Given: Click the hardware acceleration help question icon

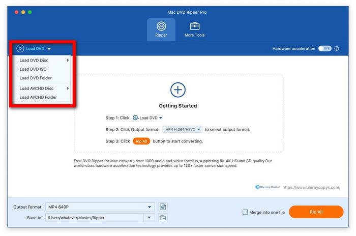Looking at the screenshot, I should [337, 49].
